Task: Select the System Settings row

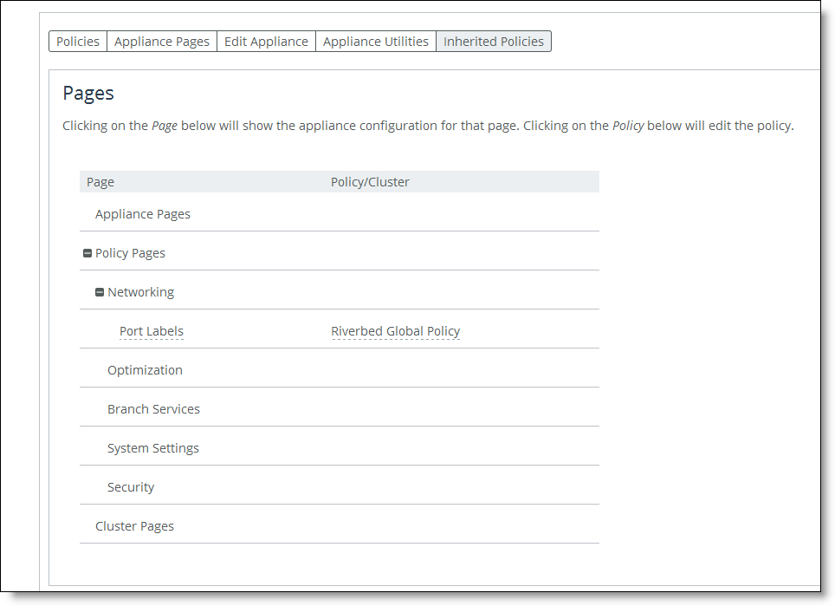Action: point(340,447)
